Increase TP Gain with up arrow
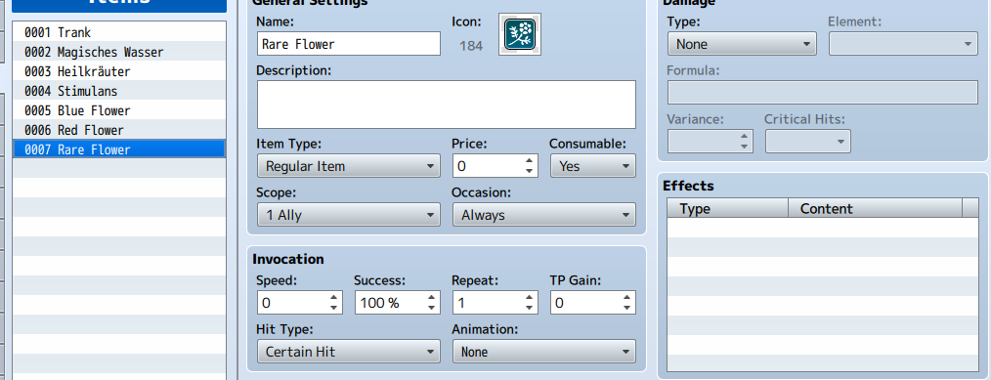This screenshot has width=991, height=380. coord(627,297)
